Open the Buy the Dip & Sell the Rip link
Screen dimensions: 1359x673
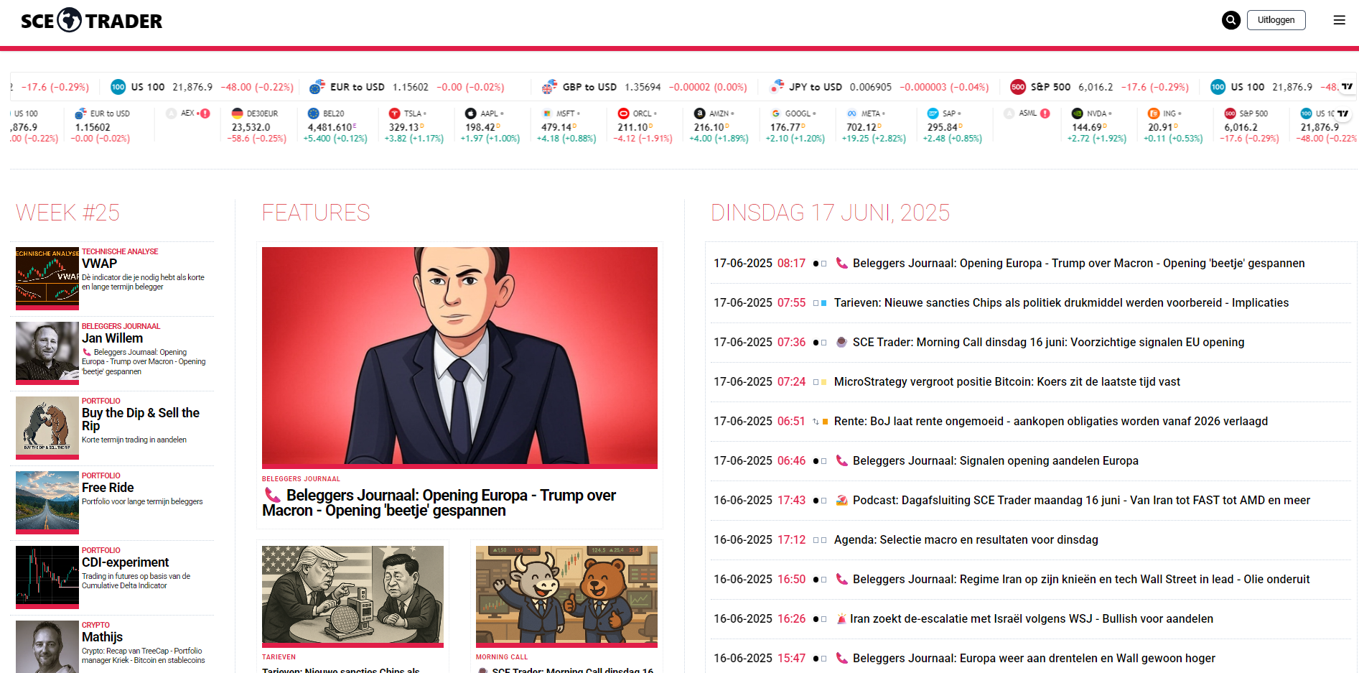coord(141,419)
